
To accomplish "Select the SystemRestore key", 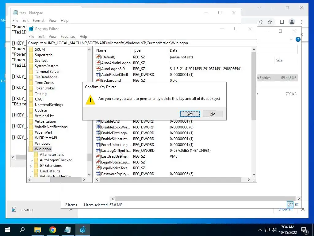I will click(47, 66).
